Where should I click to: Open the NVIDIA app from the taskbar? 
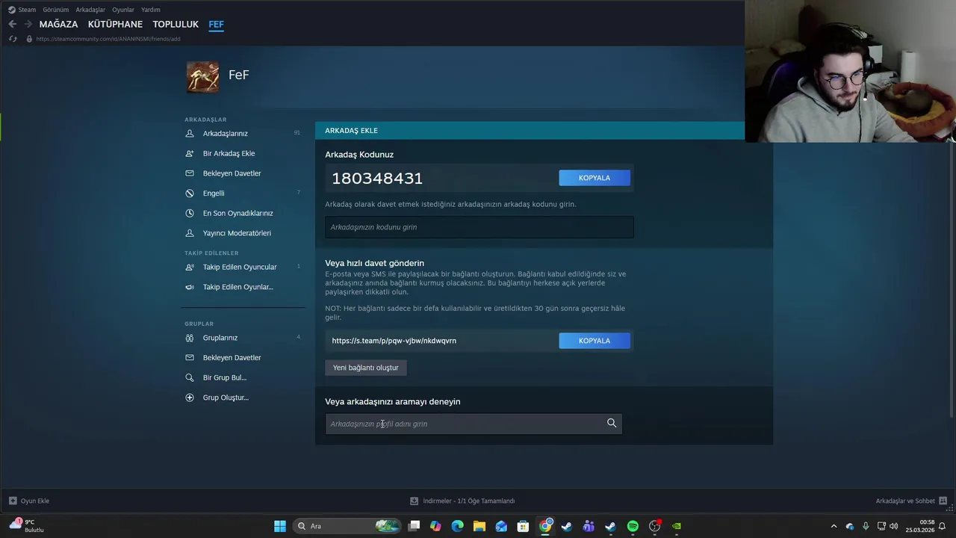[677, 526]
